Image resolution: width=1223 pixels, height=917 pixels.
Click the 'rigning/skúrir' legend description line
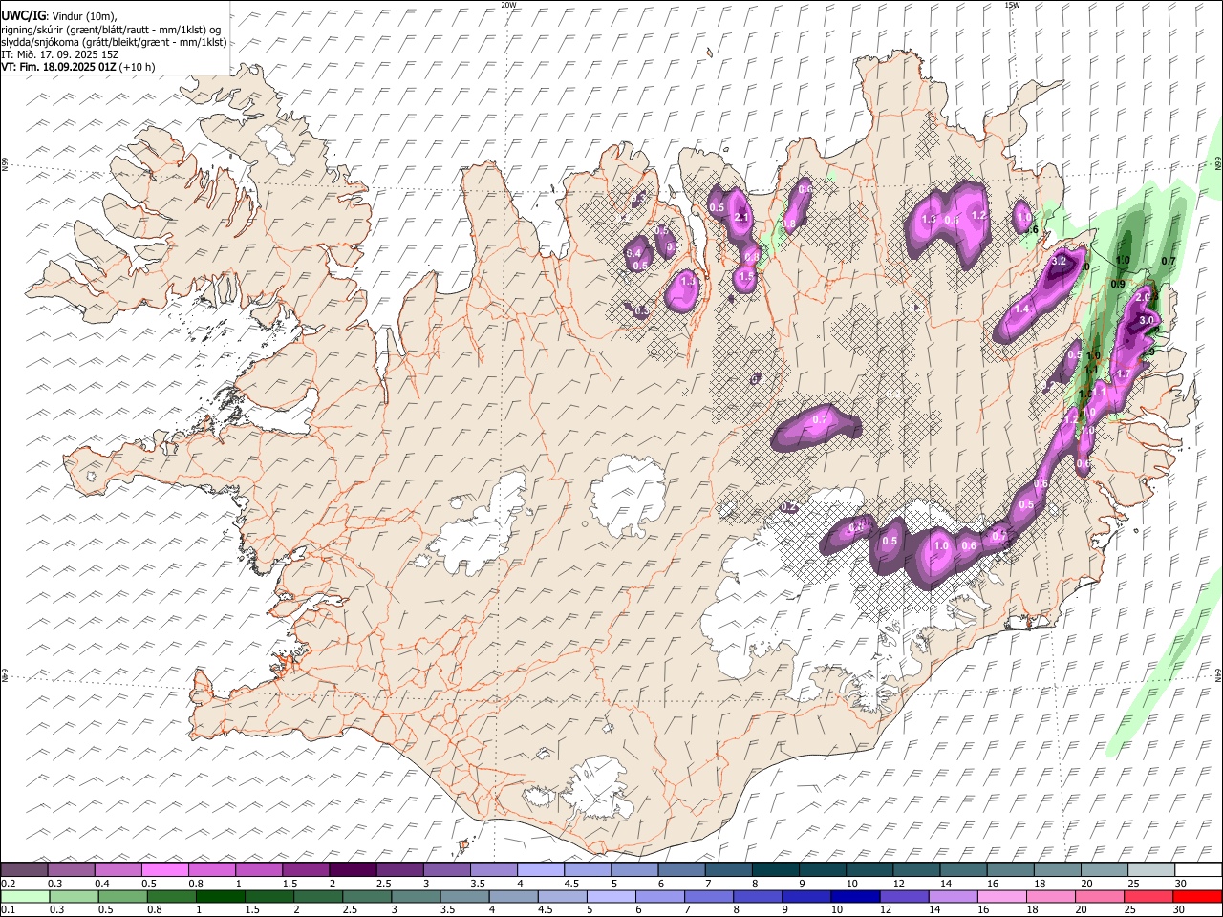click(x=111, y=30)
